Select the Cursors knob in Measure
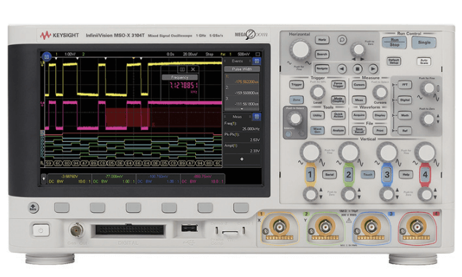Image resolution: width=462 pixels, height=277 pixels. coord(380,92)
